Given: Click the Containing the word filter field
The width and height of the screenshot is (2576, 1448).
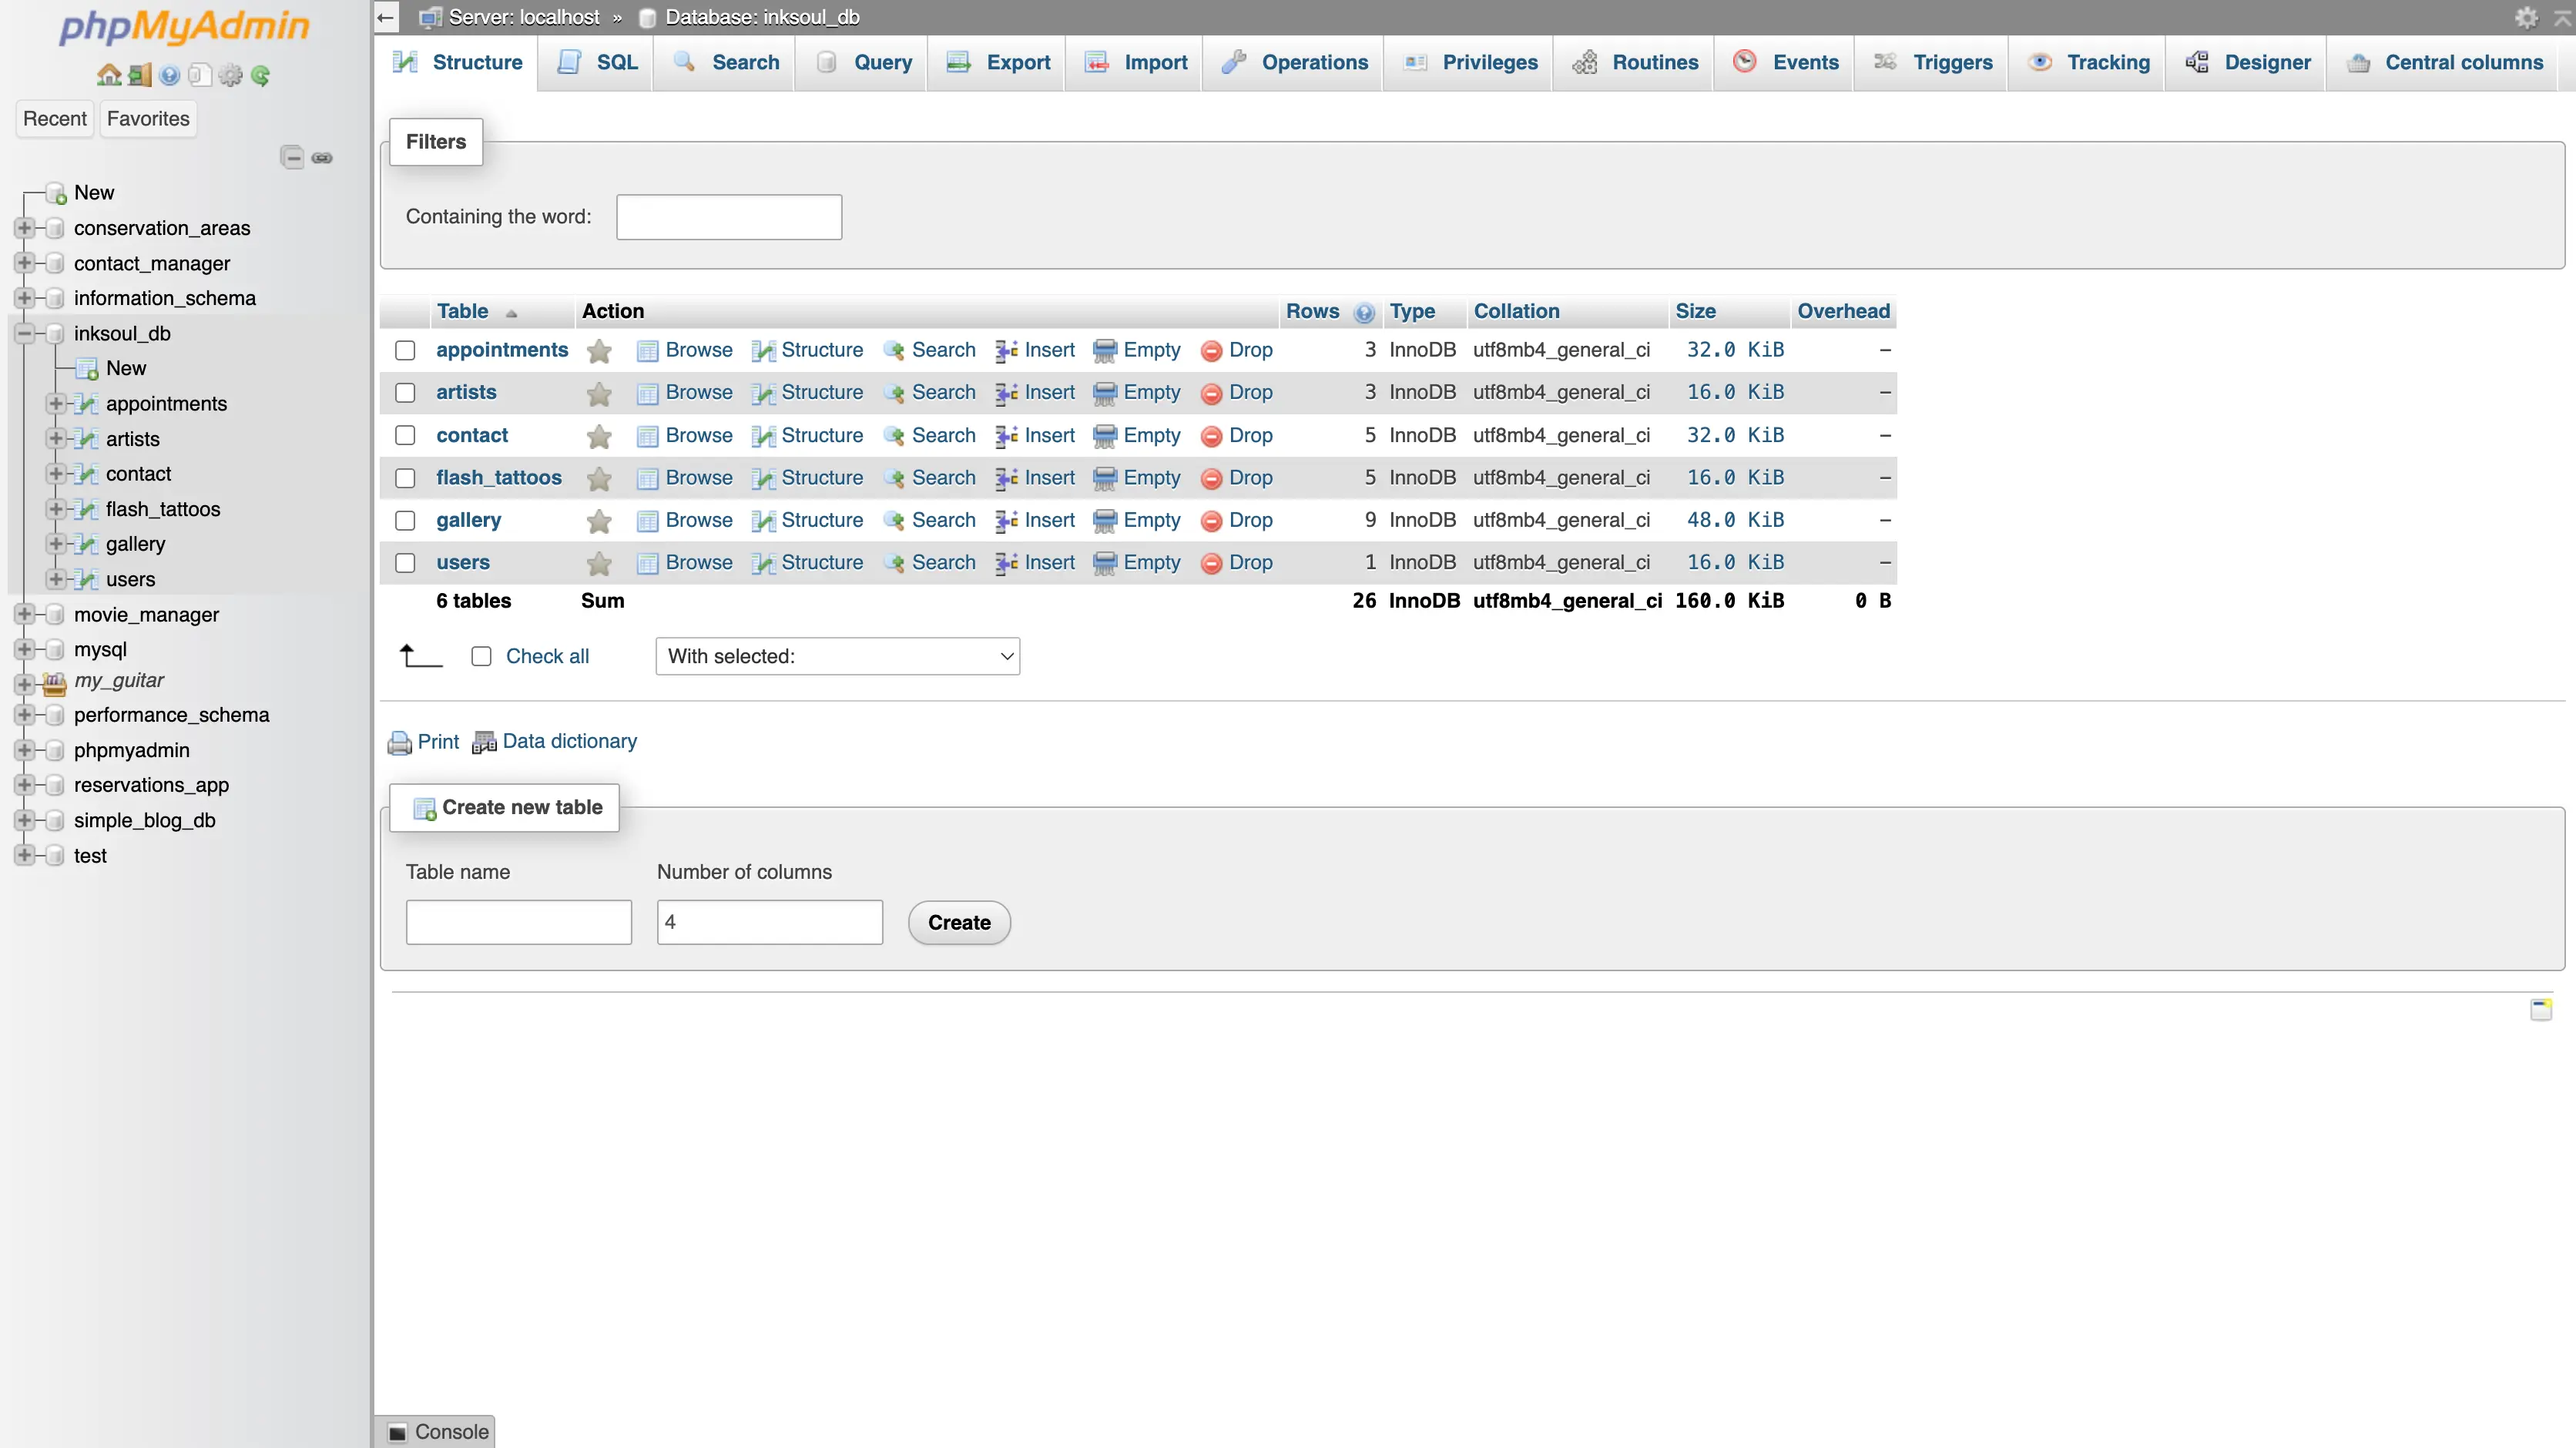Looking at the screenshot, I should [729, 217].
